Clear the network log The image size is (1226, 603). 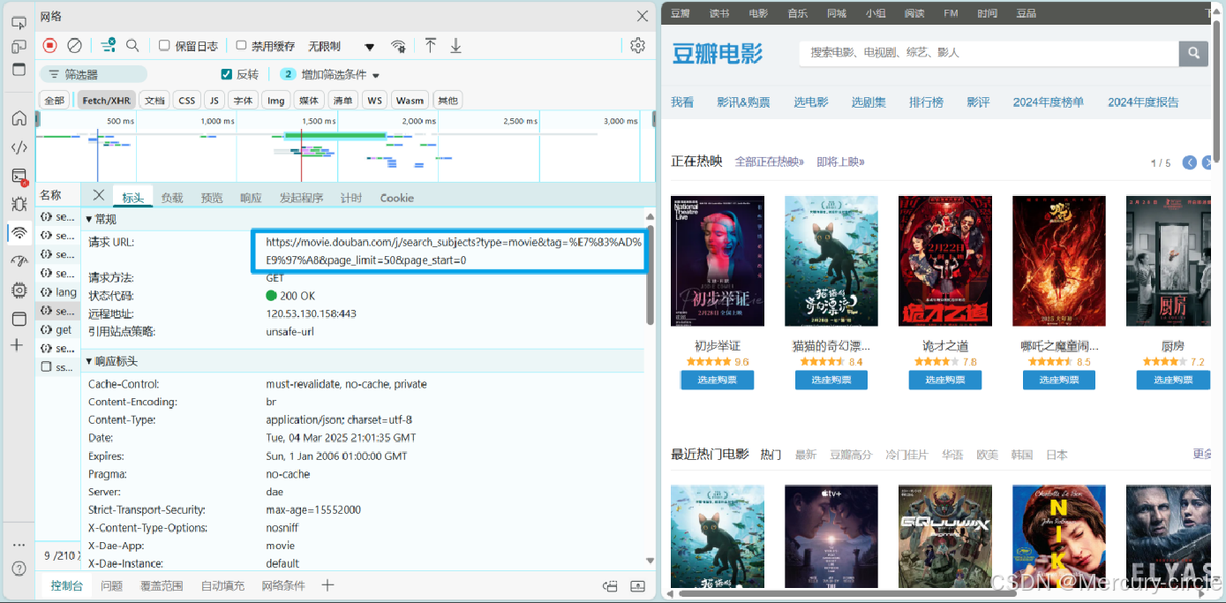(75, 45)
